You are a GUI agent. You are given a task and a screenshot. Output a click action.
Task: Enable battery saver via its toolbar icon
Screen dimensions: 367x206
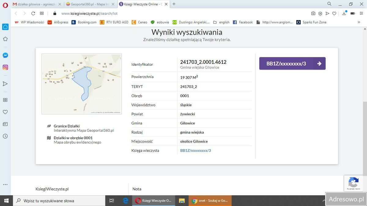(352, 13)
